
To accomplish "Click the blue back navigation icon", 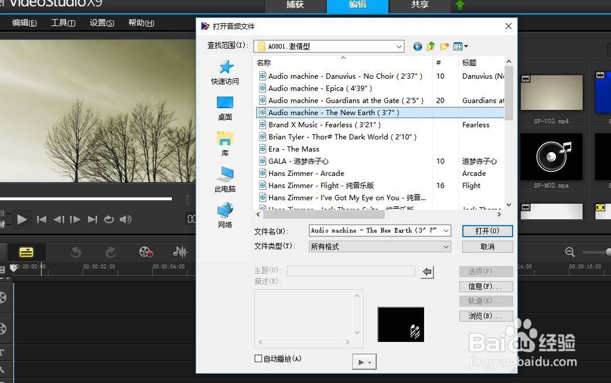I will pos(417,46).
